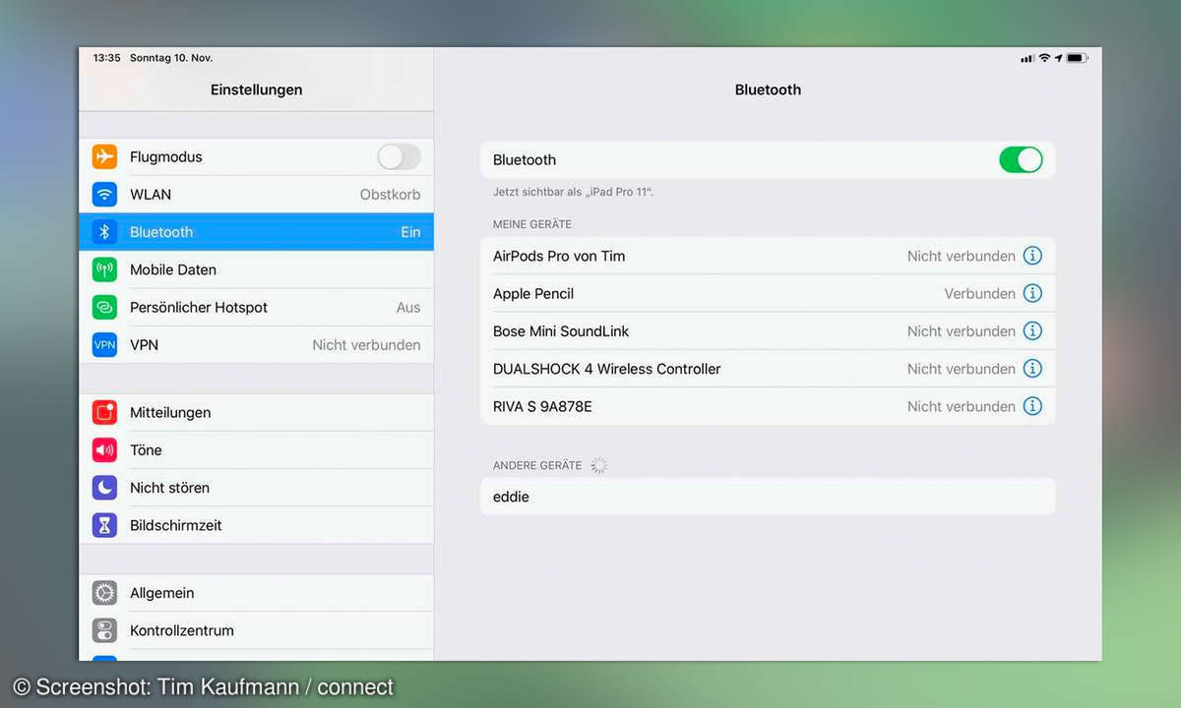The height and width of the screenshot is (708, 1181).
Task: Open VPN settings row
Action: pyautogui.click(x=256, y=345)
